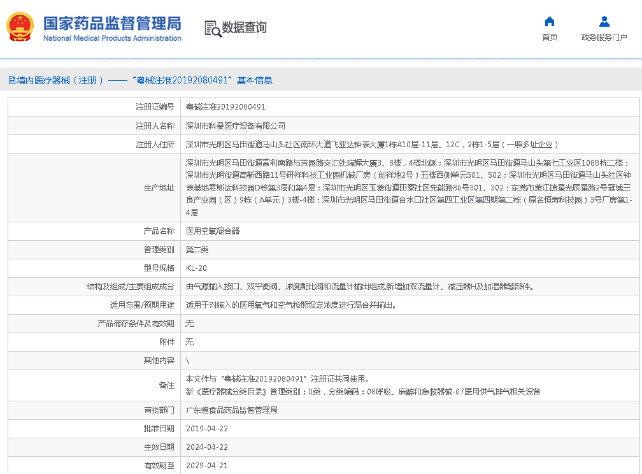Open the 政务服务门户 text link

pos(604,38)
